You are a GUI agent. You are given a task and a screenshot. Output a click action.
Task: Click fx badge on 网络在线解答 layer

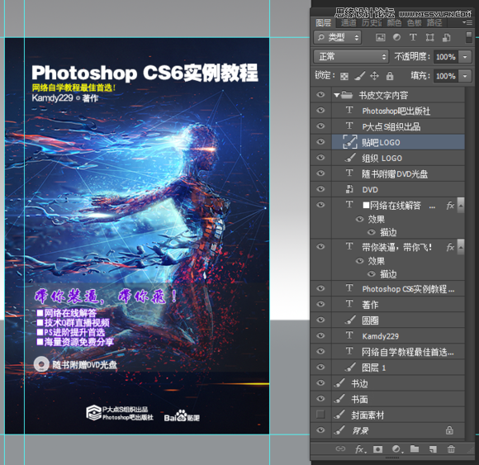450,206
